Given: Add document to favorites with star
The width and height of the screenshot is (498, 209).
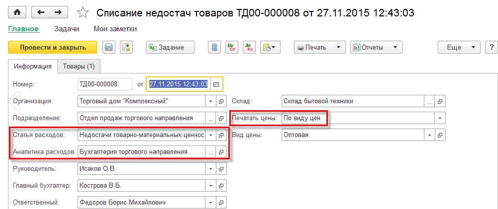Looking at the screenshot, I should coord(84,12).
